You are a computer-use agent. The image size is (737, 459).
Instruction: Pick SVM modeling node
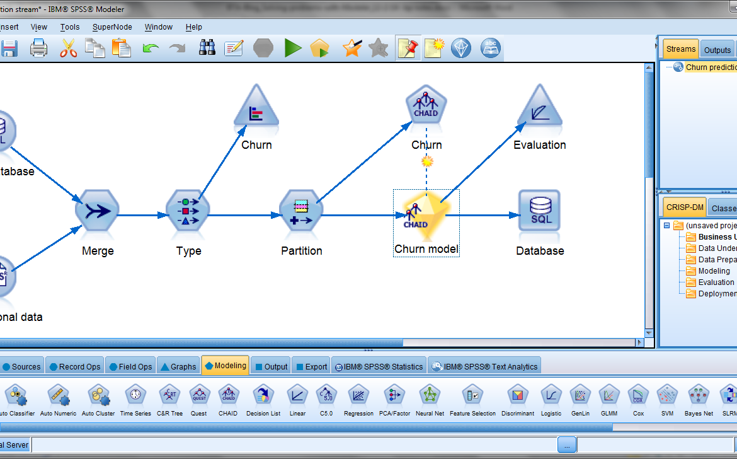pos(668,401)
